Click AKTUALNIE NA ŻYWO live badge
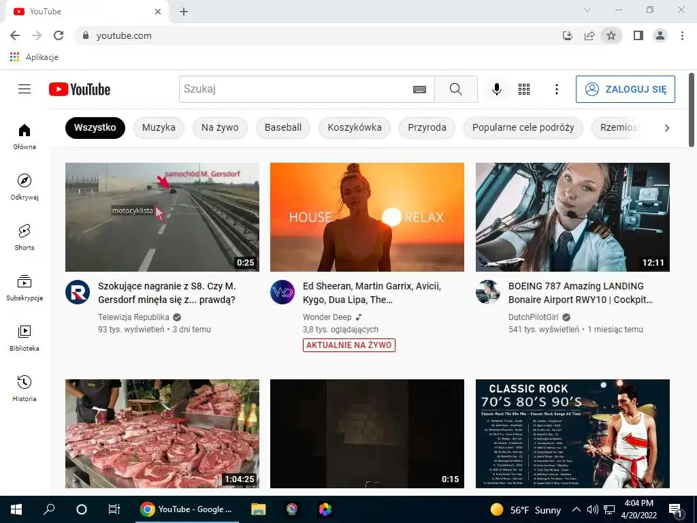This screenshot has width=697, height=523. [x=349, y=345]
